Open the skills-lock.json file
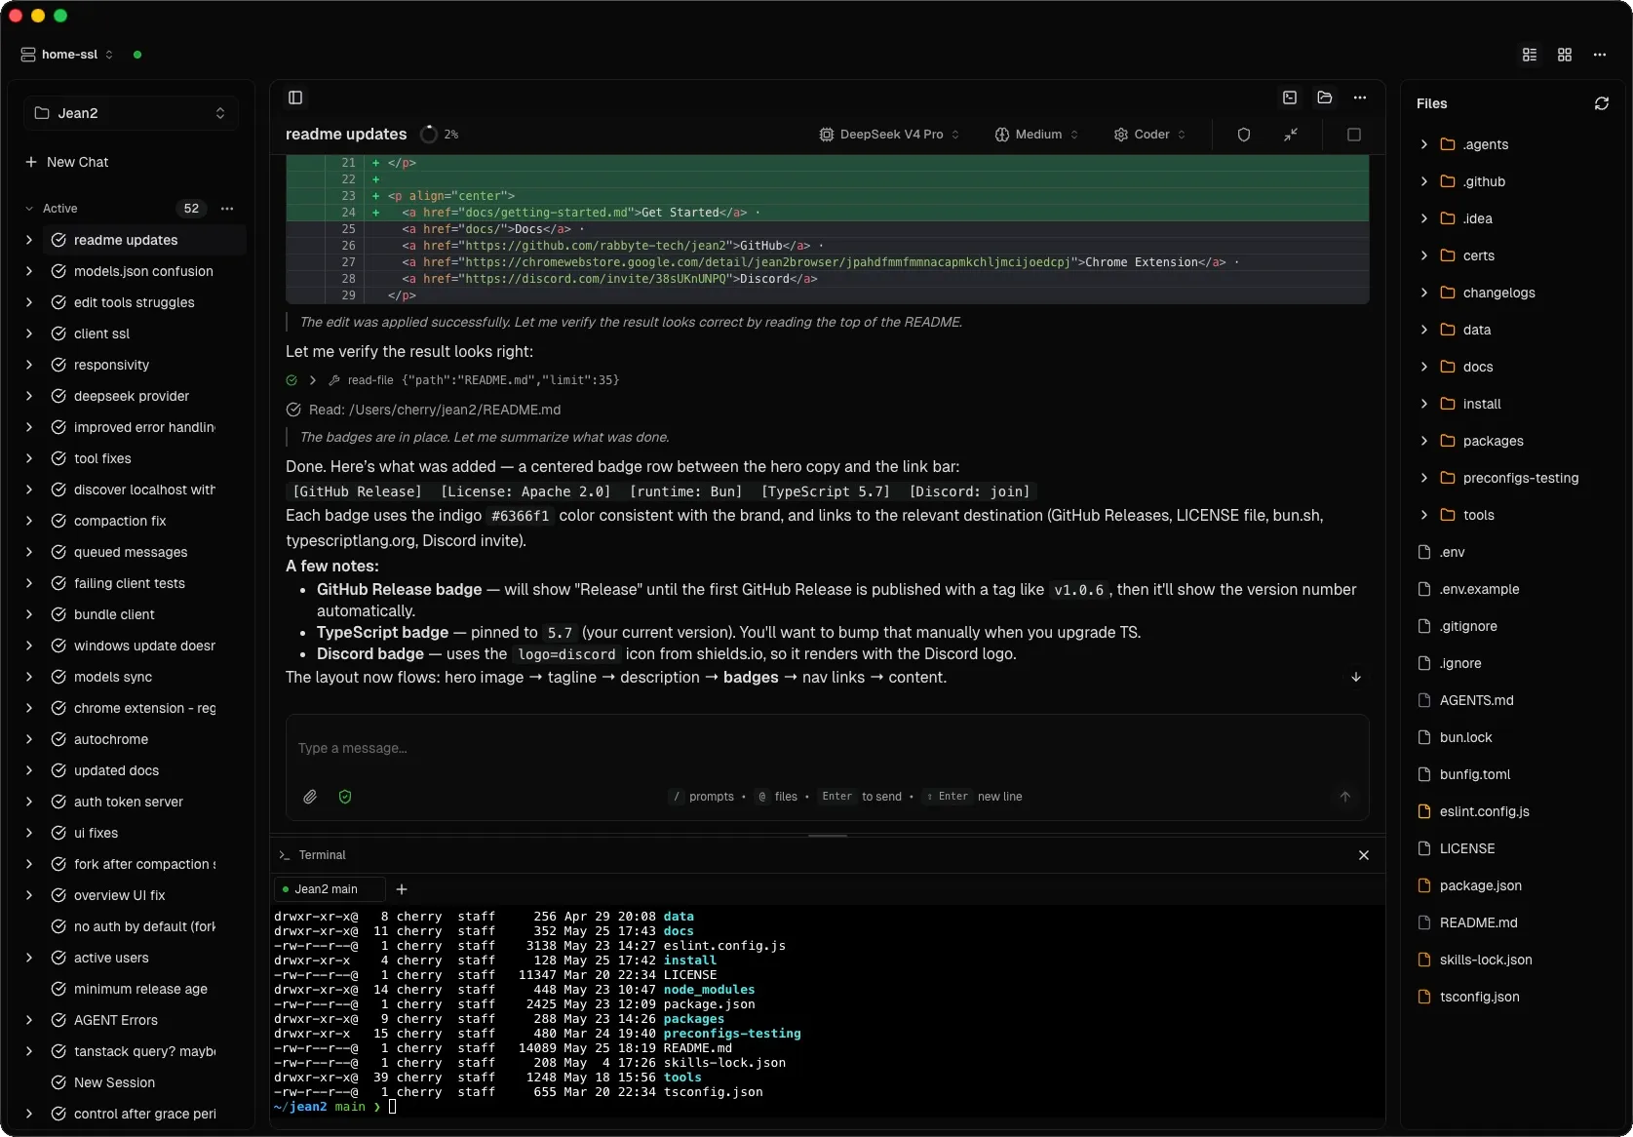This screenshot has width=1633, height=1137. click(x=1486, y=960)
